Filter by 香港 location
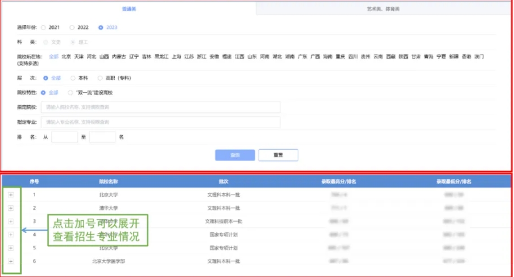 coord(467,57)
